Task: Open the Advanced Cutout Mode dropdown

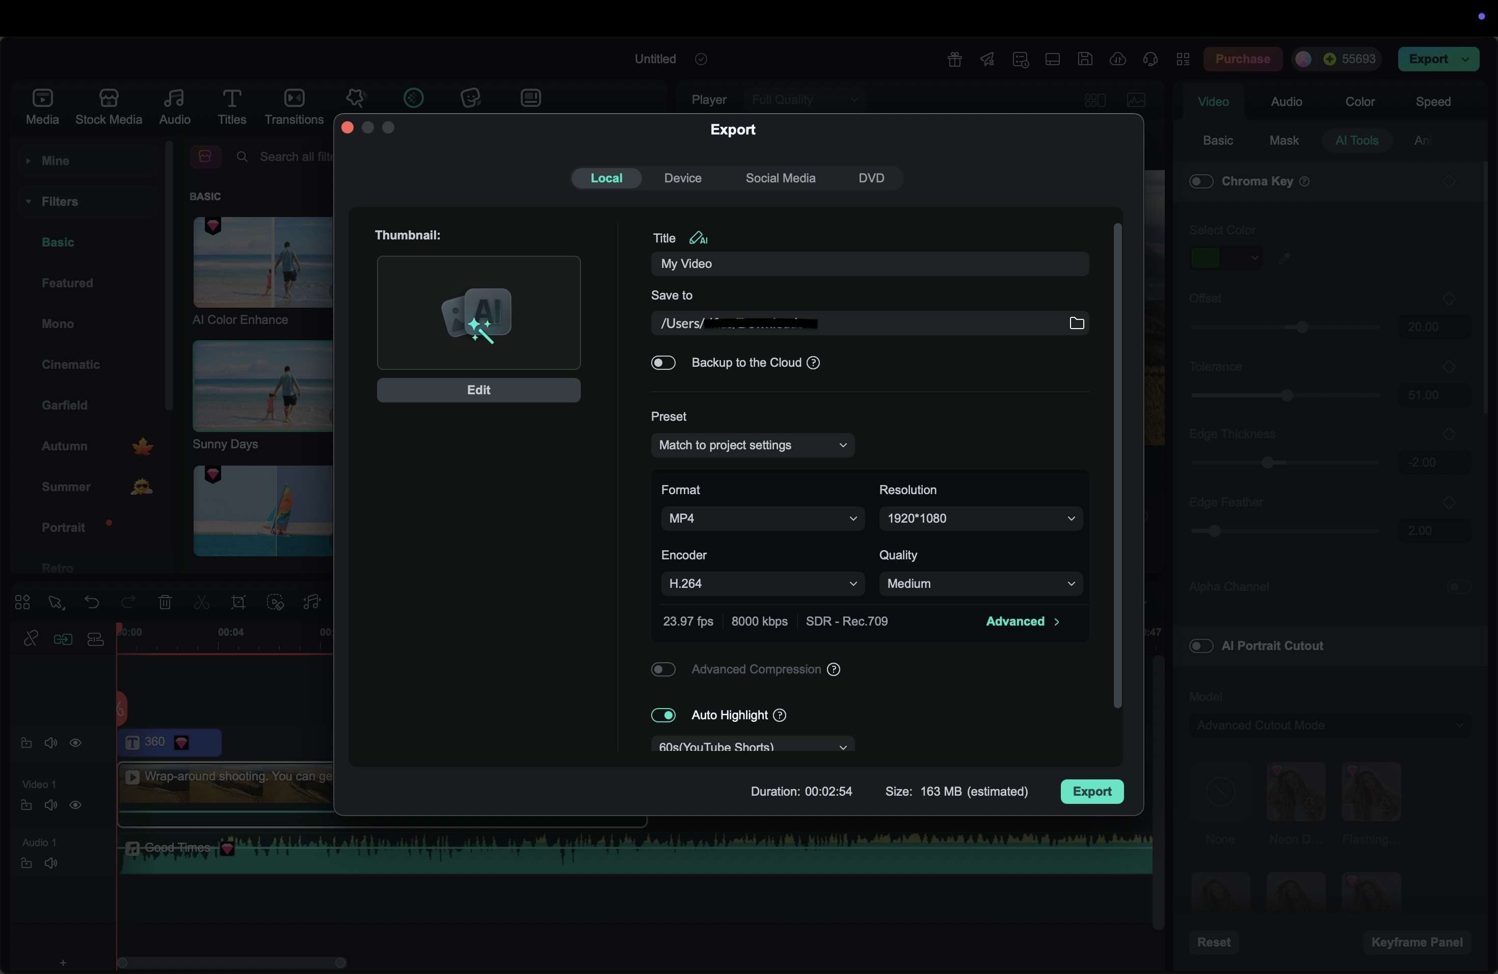Action: (1329, 725)
